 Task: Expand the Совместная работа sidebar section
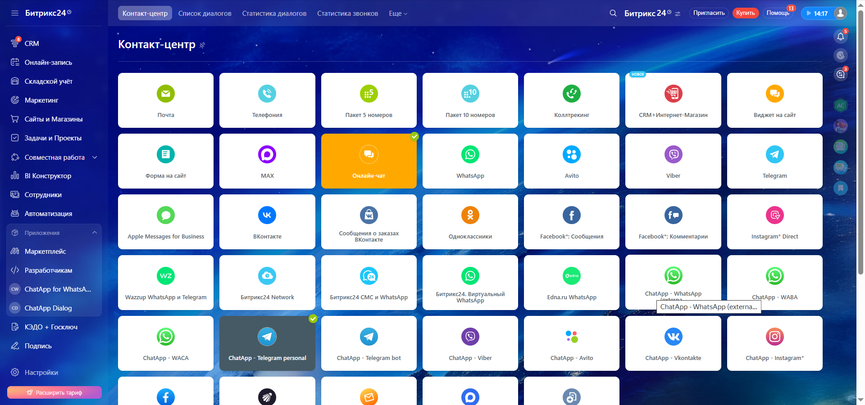pos(95,157)
